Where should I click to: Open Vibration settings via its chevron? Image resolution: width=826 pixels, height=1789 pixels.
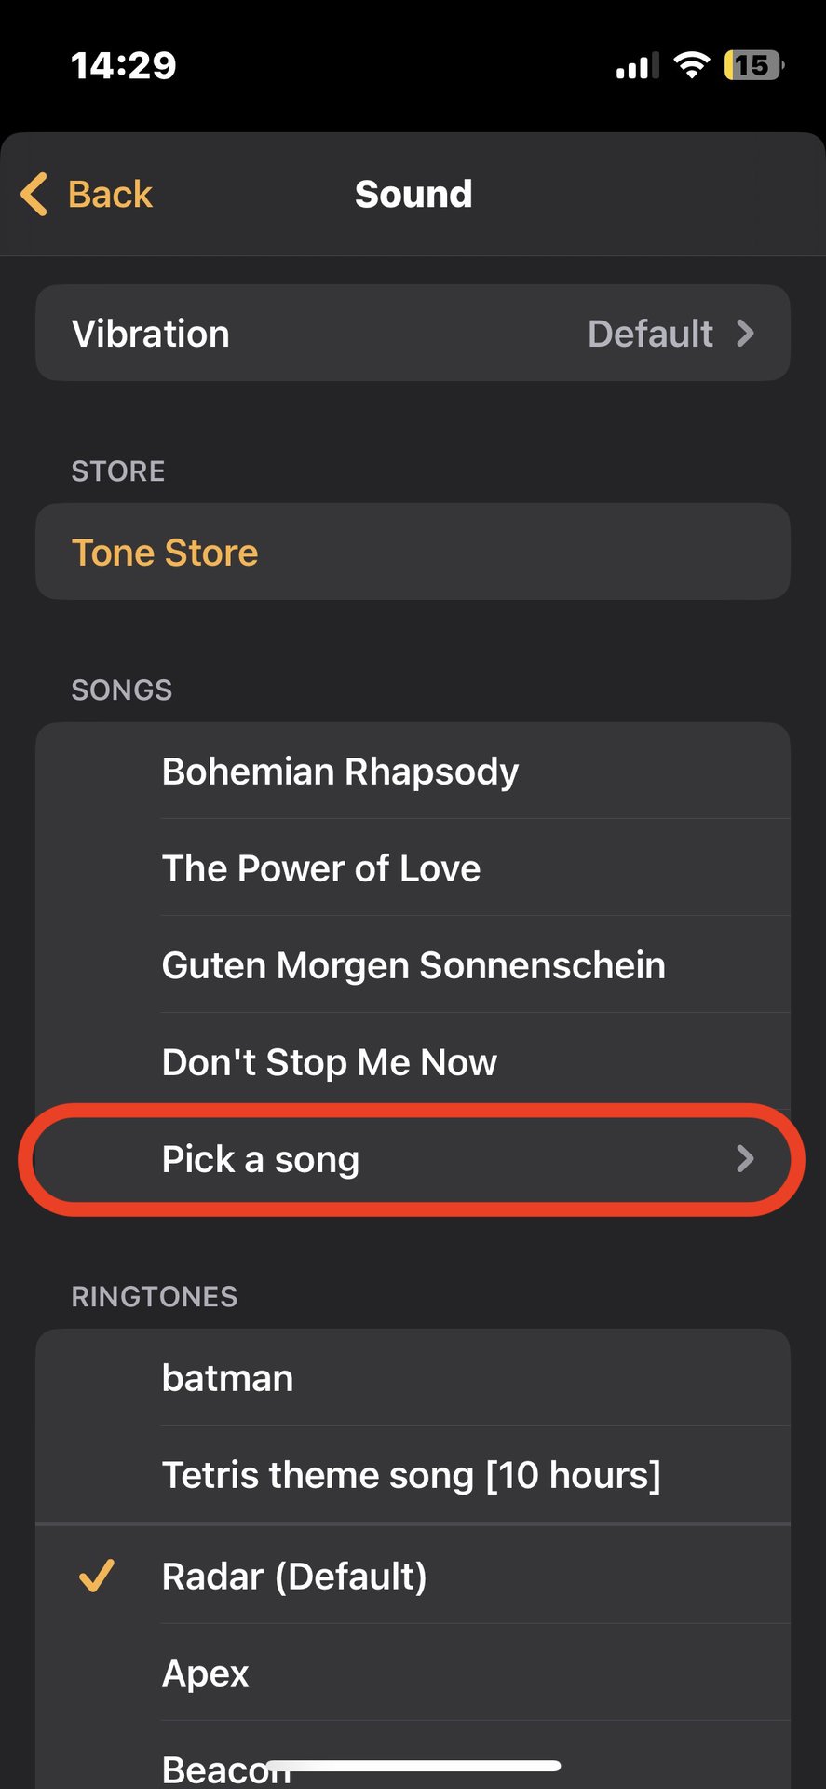pos(745,334)
